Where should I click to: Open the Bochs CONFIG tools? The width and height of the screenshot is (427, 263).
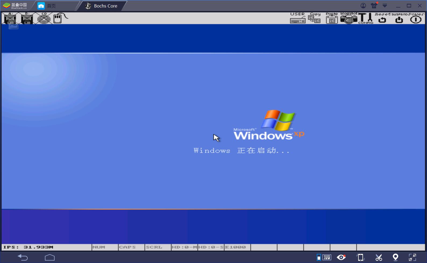click(366, 18)
